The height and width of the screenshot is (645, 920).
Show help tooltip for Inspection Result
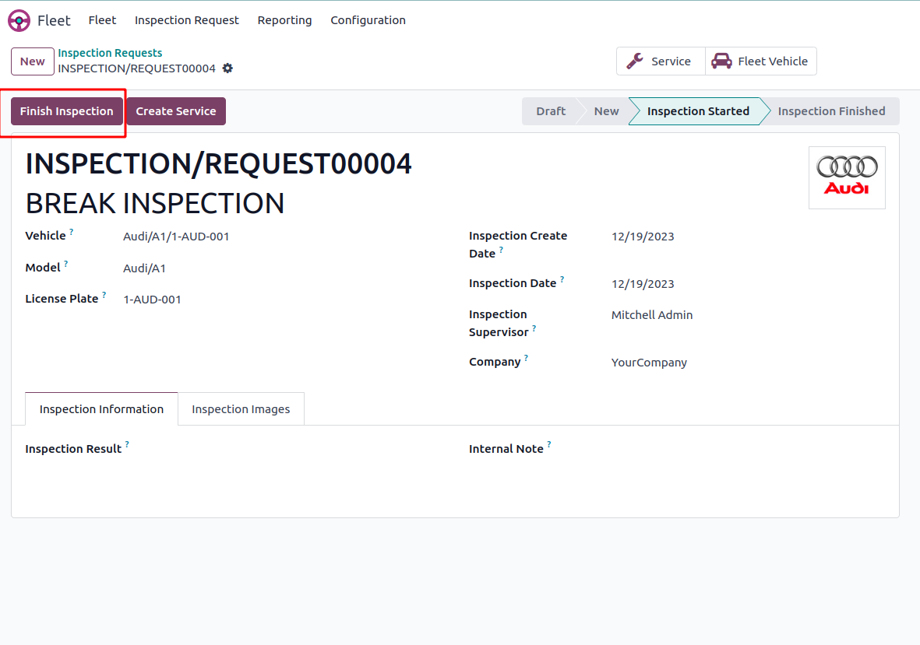click(x=127, y=444)
